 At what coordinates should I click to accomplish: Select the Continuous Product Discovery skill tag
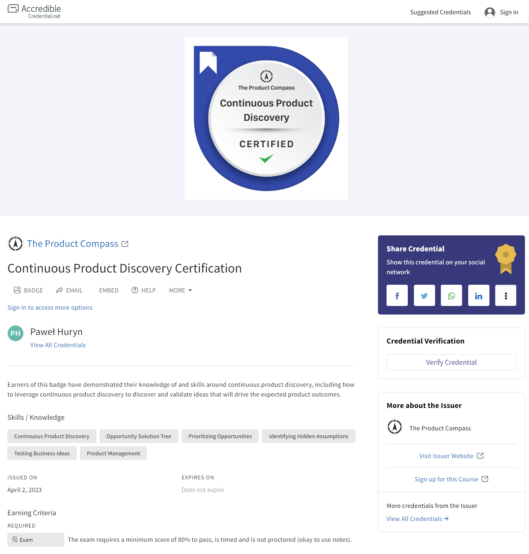coord(52,436)
